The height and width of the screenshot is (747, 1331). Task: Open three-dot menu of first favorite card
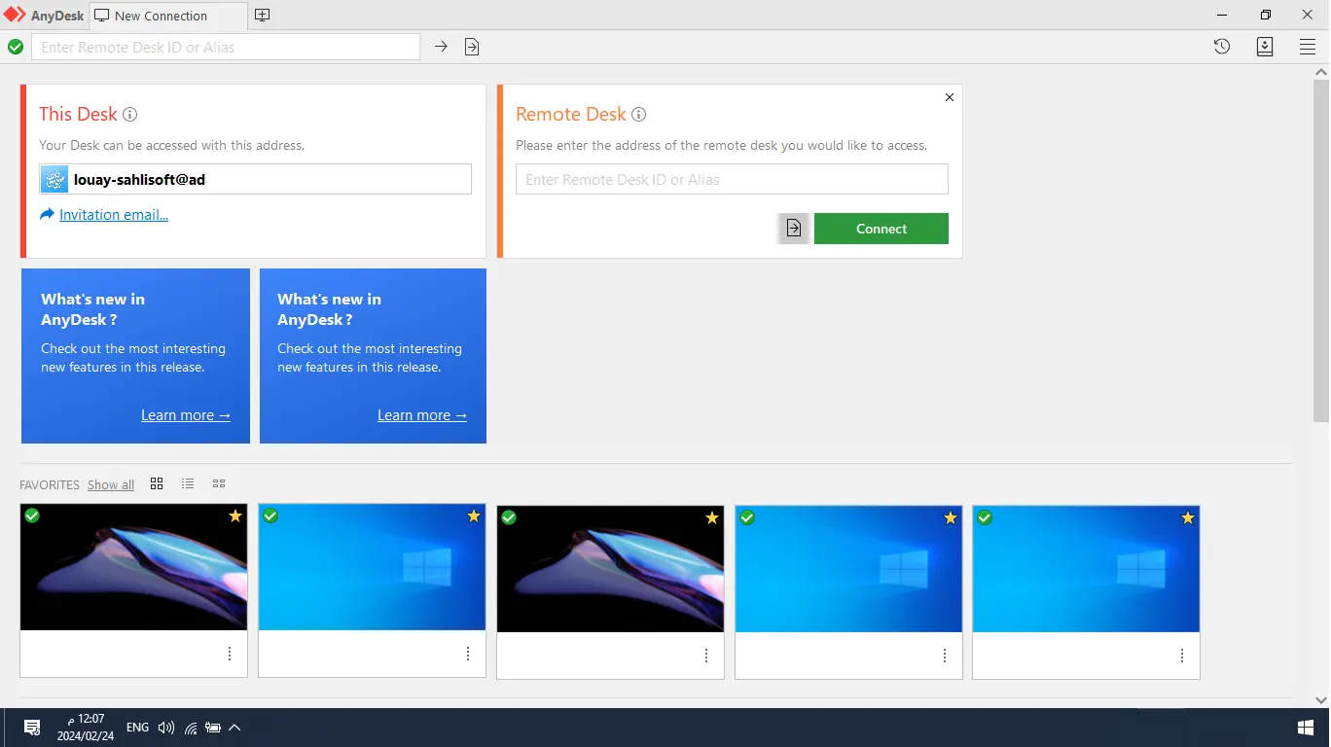[x=230, y=655]
